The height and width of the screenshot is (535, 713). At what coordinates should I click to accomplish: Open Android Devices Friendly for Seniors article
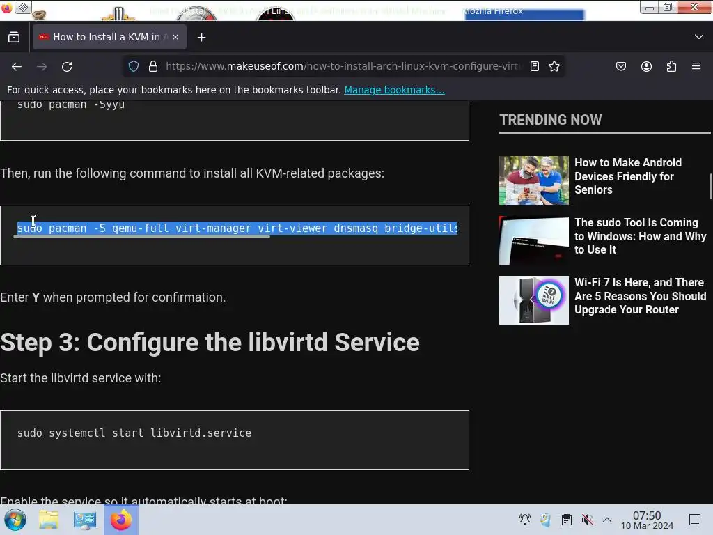point(628,176)
